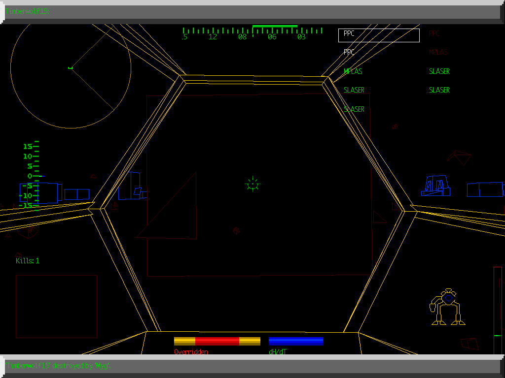Select the second white PPC weapon
505x378 pixels.
click(x=349, y=52)
